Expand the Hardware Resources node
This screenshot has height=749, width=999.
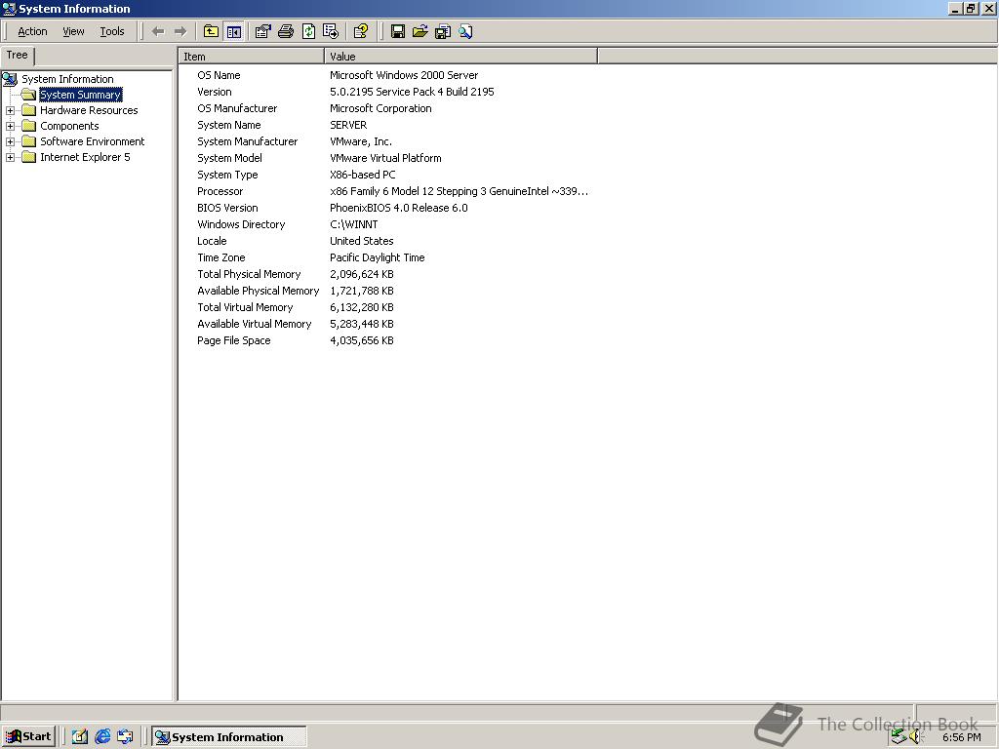point(10,110)
